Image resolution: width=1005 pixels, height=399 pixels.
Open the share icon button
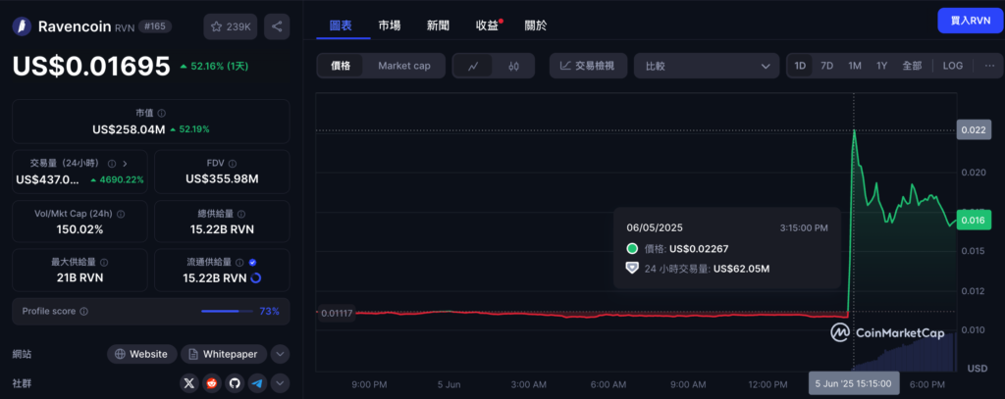[277, 26]
